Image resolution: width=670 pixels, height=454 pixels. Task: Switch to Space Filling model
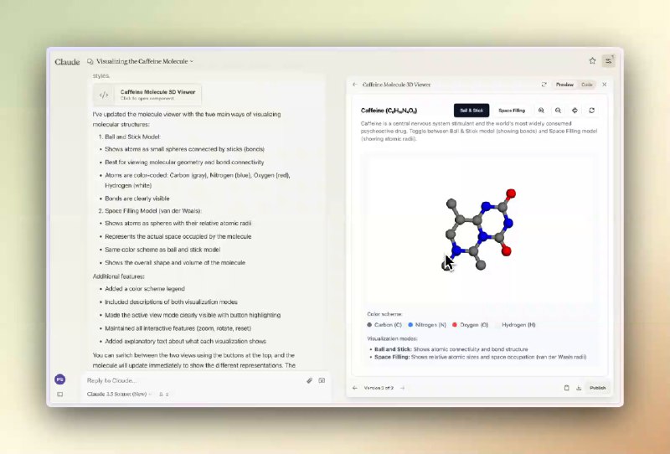(x=512, y=111)
